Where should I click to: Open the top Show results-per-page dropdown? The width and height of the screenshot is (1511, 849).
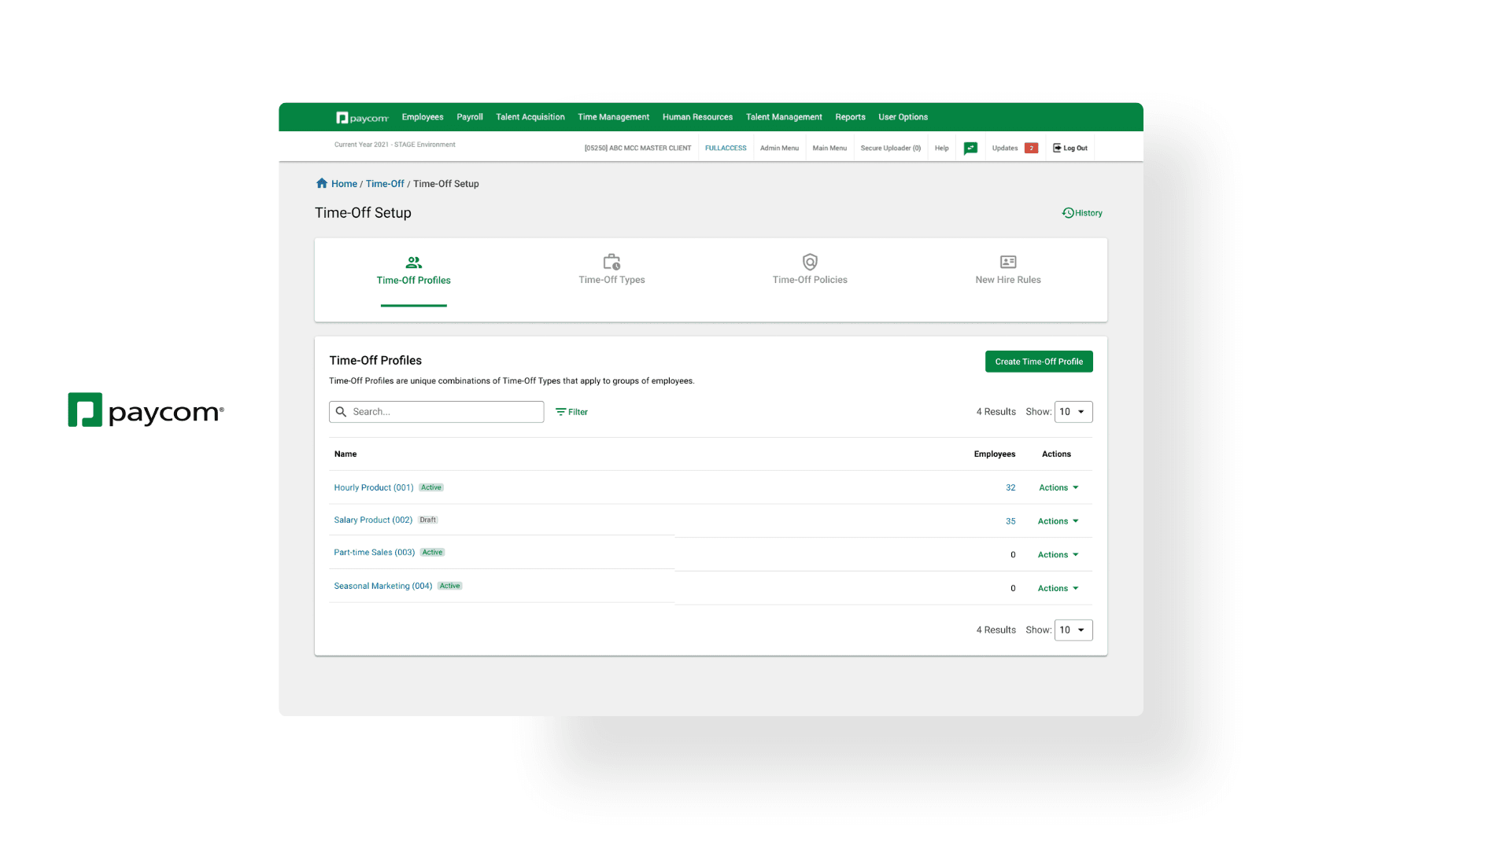pyautogui.click(x=1073, y=412)
